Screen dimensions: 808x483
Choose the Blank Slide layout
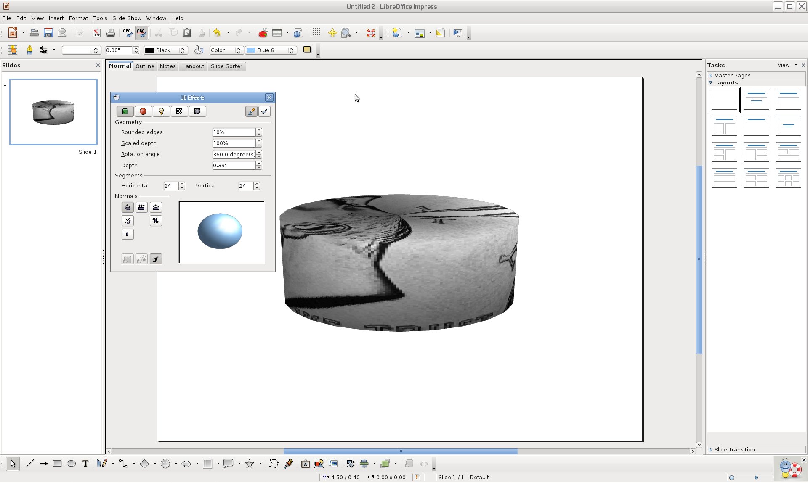click(724, 100)
